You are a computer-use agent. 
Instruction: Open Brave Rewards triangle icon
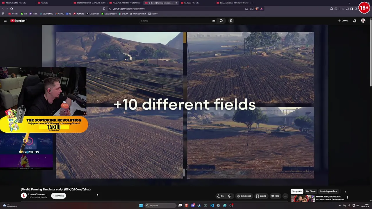point(261,9)
